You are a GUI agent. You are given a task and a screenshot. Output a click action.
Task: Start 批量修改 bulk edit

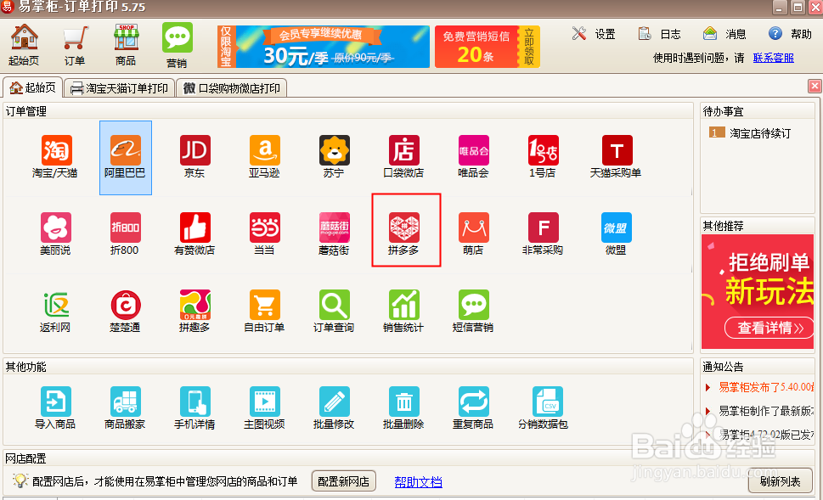335,408
